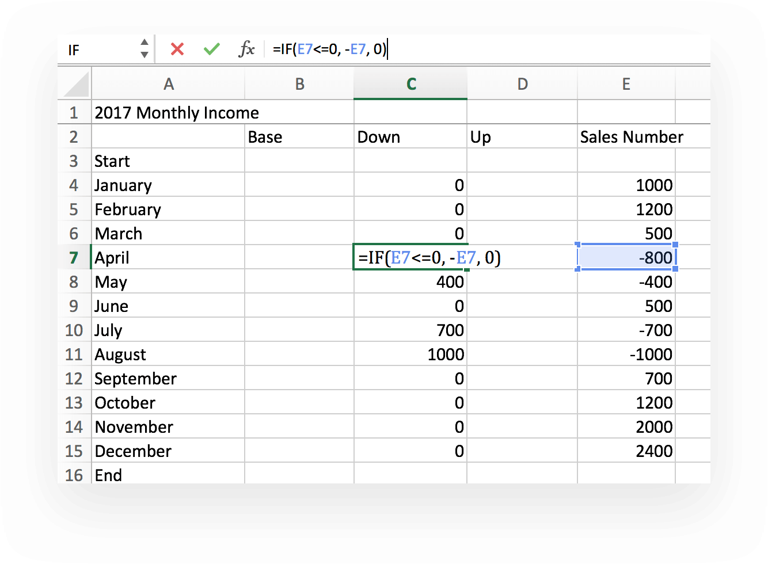Confirm formula with green checkmark icon
This screenshot has height=564, width=768.
click(x=211, y=49)
